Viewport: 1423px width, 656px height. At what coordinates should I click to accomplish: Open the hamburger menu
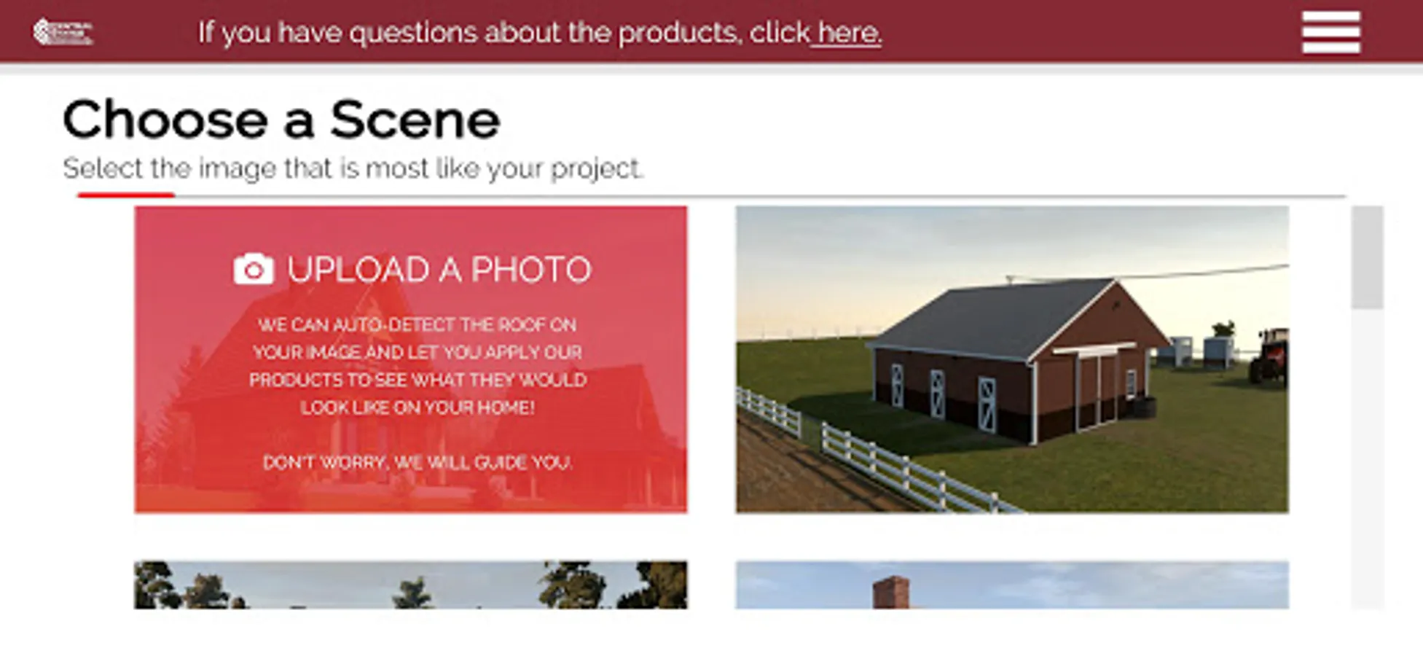[1330, 32]
